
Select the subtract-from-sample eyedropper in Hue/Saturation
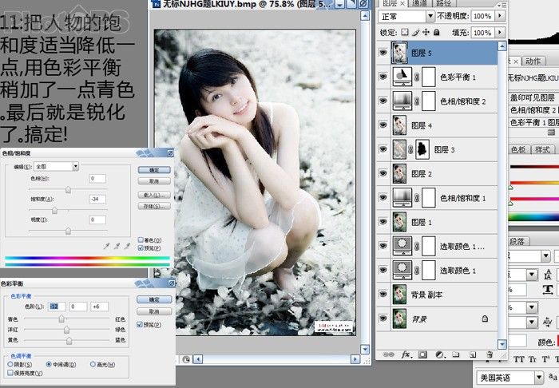(127, 246)
